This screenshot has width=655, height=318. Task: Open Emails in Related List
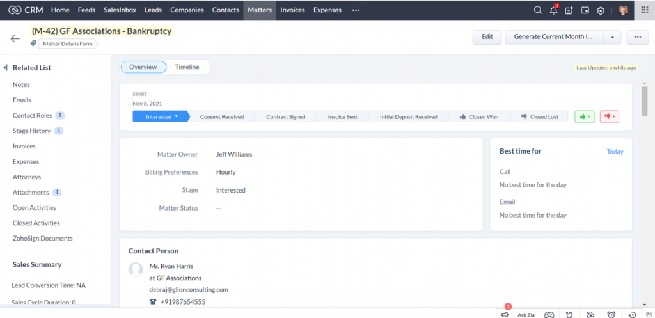tap(22, 100)
